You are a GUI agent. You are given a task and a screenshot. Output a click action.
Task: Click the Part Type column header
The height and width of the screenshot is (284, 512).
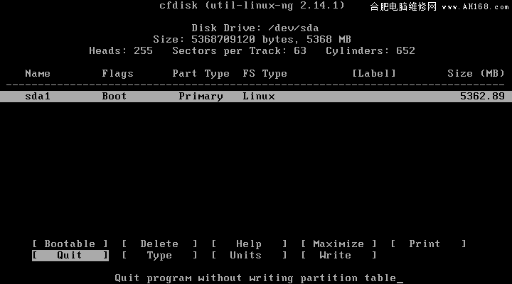[201, 74]
